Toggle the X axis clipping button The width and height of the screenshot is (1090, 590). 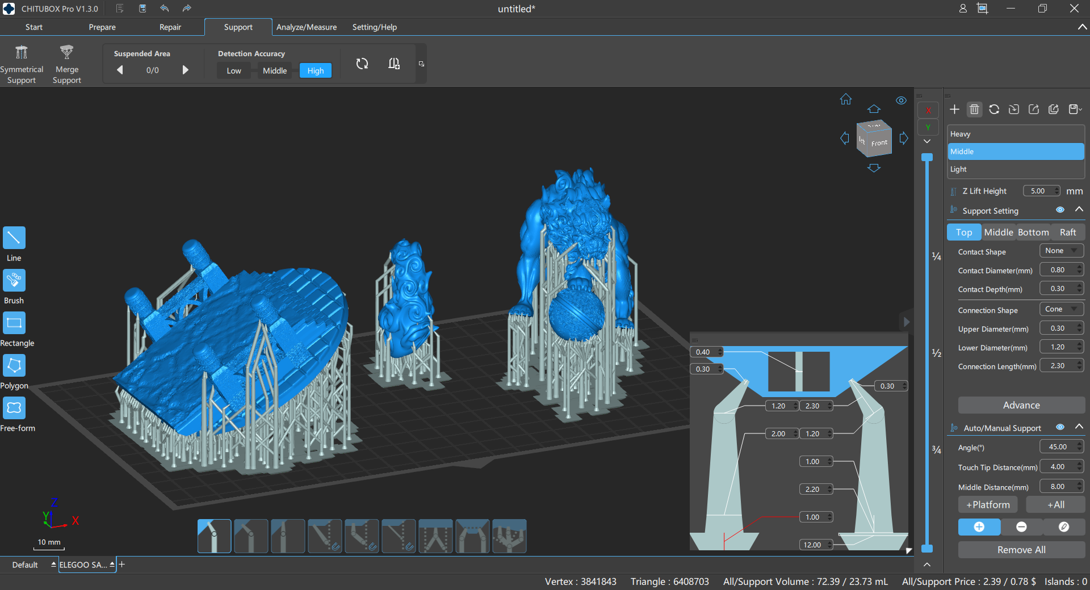[928, 110]
